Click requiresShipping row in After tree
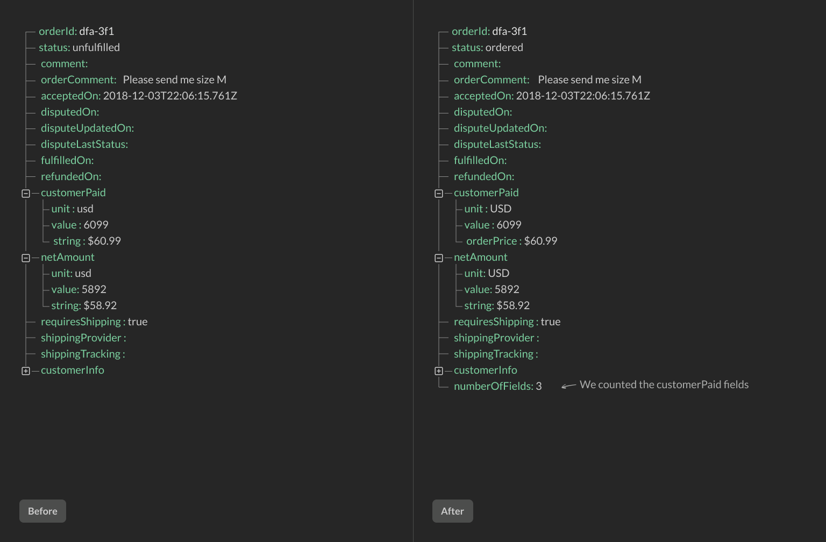 [507, 322]
